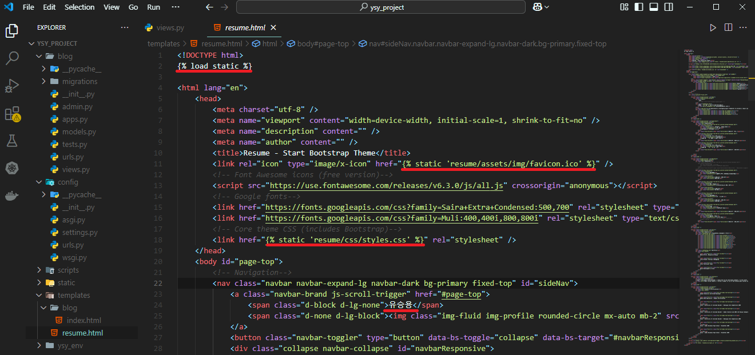Viewport: 755px width, 355px height.
Task: Click the Python icon on views.py tab
Action: 149,27
